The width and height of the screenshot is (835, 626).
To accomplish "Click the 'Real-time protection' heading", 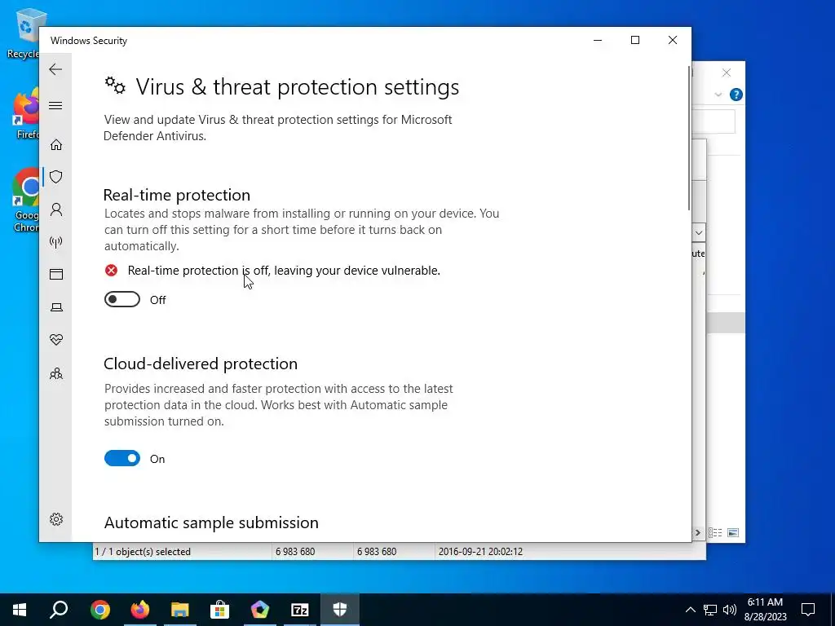I will tap(177, 195).
